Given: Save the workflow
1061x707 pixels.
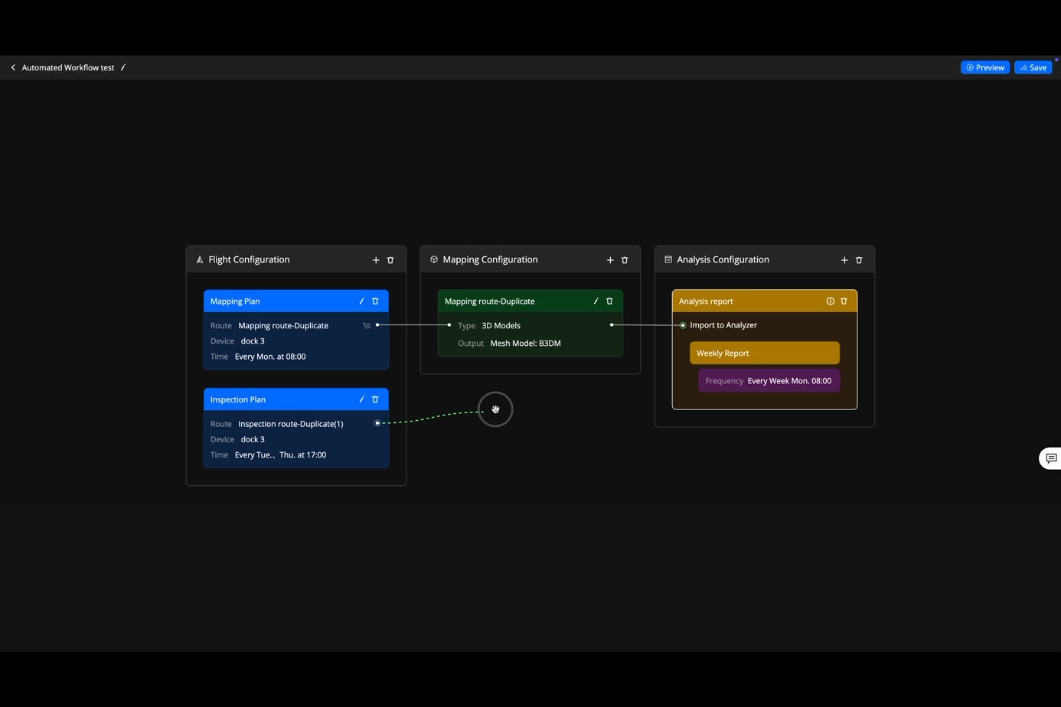Looking at the screenshot, I should [x=1033, y=67].
